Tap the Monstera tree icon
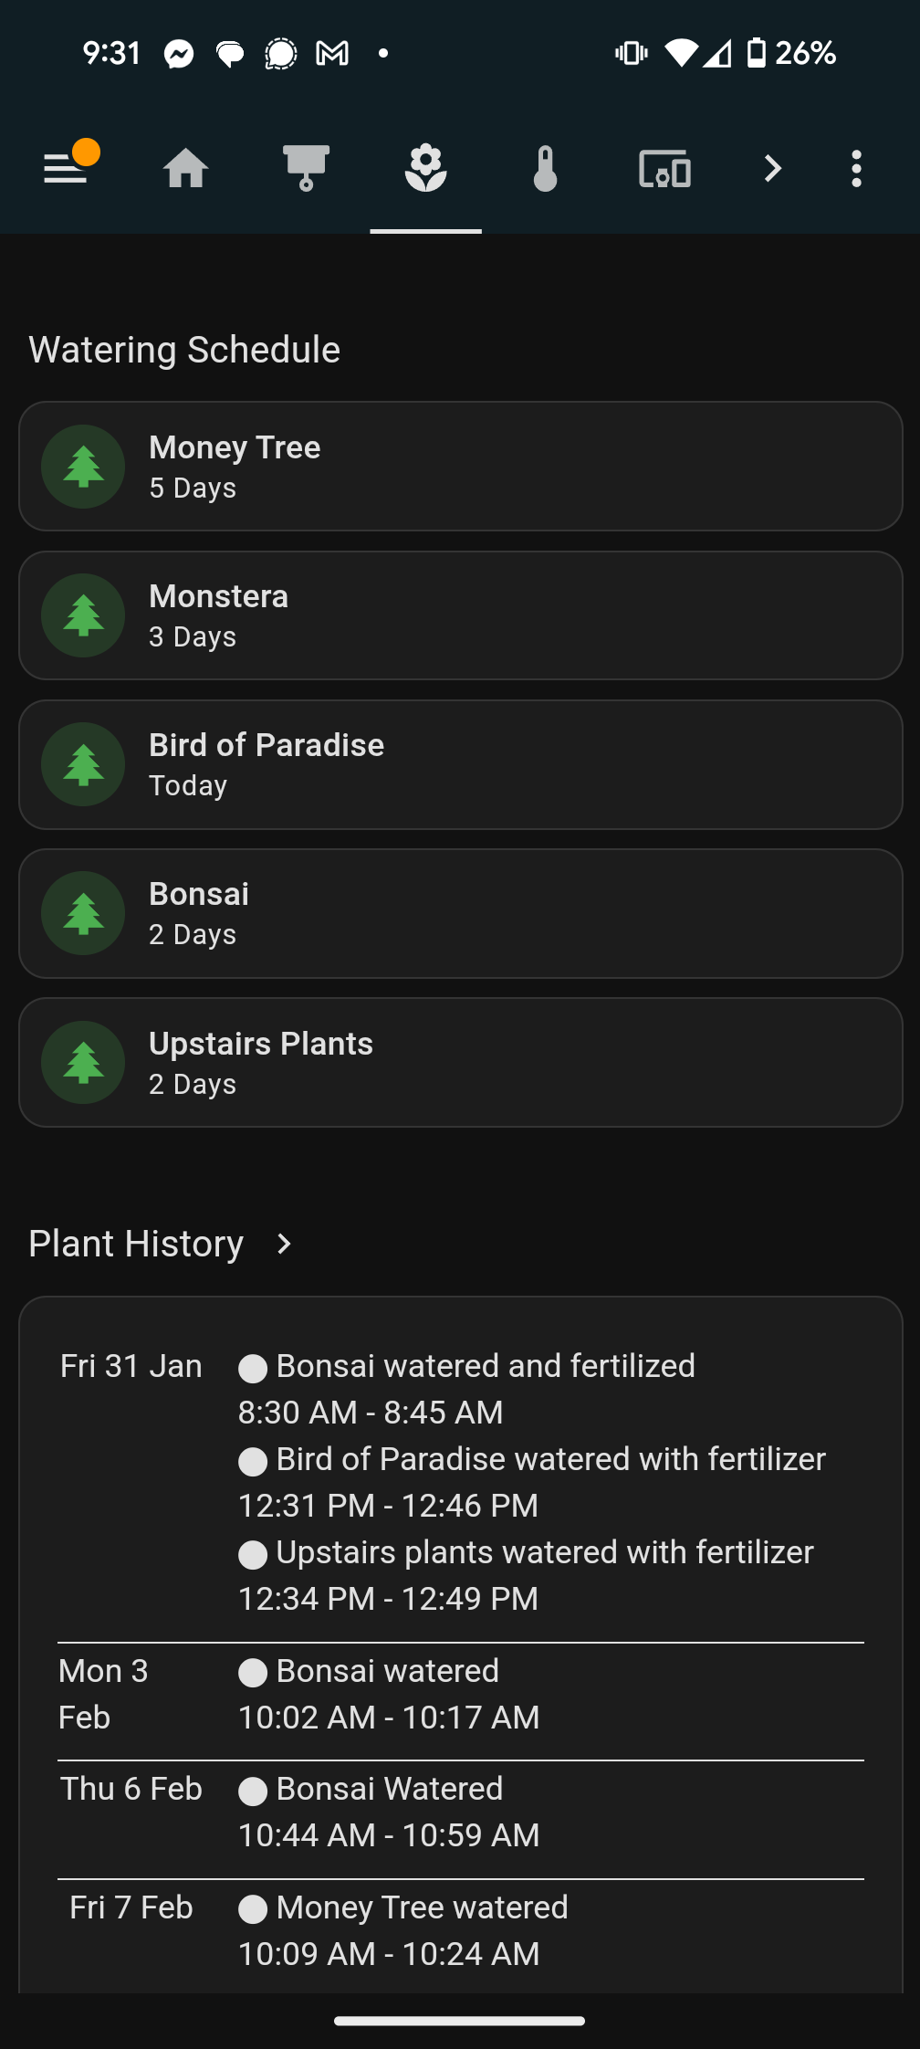Screen dimensions: 920x2049 (83, 615)
